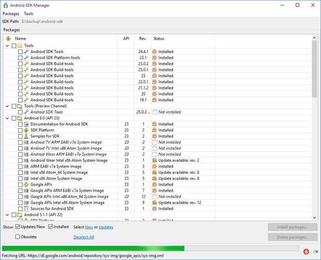This screenshot has height=260, width=321.
Task: Open the Packages menu
Action: (x=11, y=13)
